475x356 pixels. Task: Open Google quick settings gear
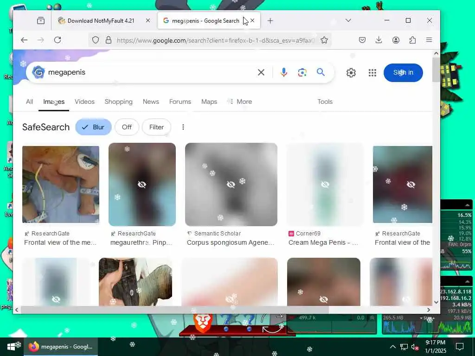351,73
